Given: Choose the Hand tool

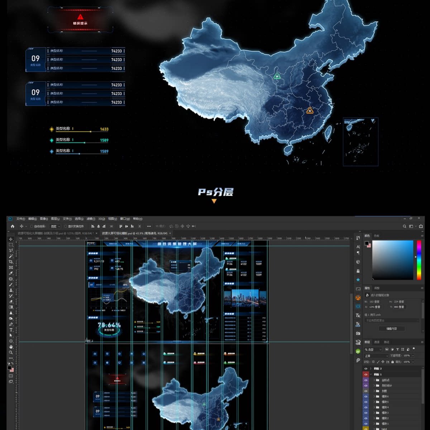Looking at the screenshot, I should coord(11,347).
